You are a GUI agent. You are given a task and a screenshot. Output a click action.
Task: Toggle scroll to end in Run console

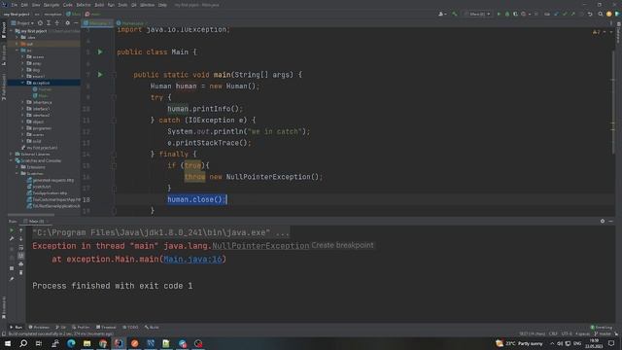(x=21, y=256)
